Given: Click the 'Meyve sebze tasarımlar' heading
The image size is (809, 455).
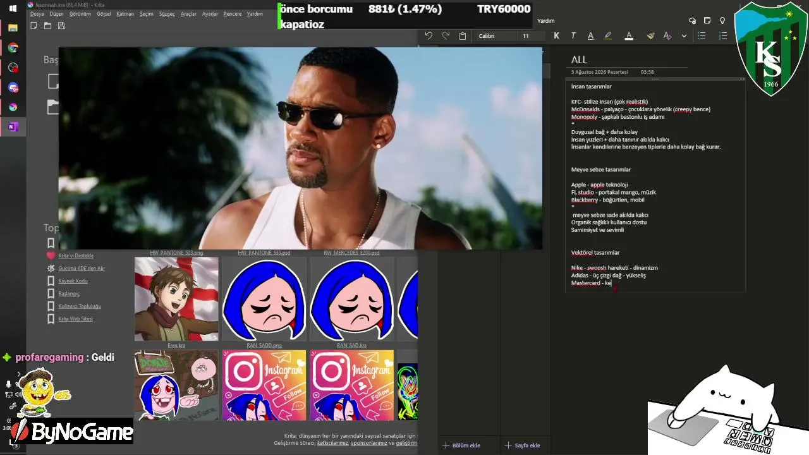Looking at the screenshot, I should [x=601, y=169].
